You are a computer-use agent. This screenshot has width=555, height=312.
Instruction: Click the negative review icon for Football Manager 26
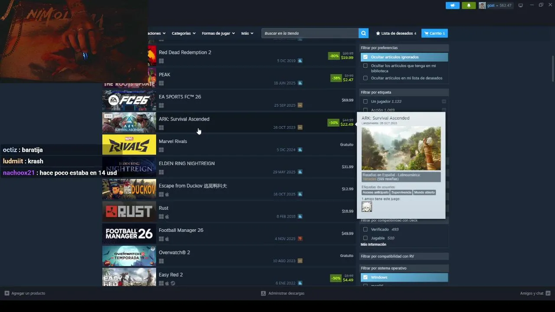(x=300, y=239)
